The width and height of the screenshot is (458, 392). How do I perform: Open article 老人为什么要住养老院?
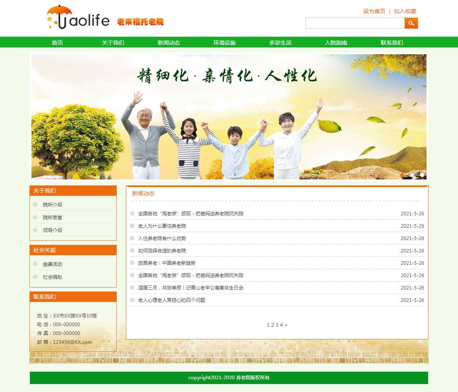click(x=162, y=226)
